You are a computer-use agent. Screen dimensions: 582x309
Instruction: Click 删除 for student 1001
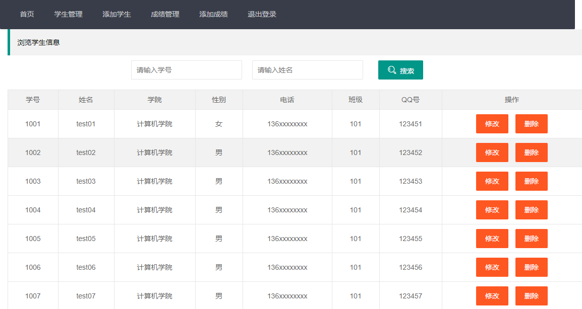531,124
